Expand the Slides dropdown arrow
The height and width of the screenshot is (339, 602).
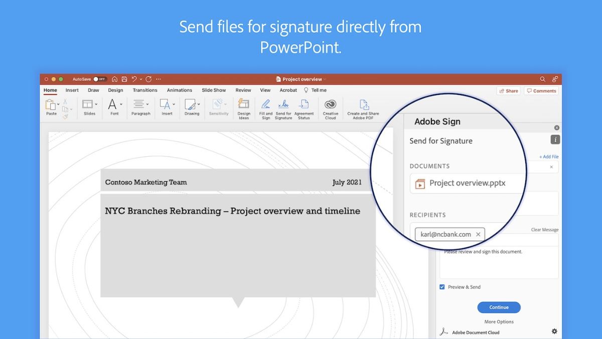(96, 104)
